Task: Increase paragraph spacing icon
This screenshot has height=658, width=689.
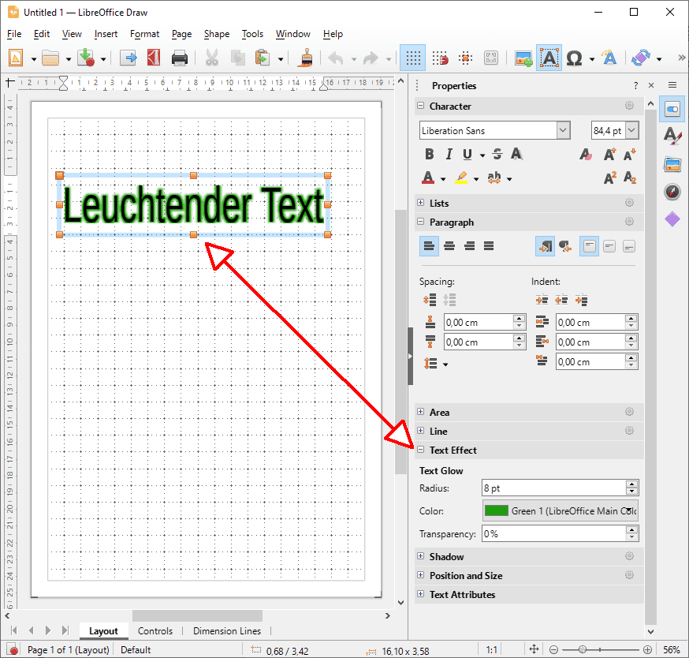Action: pos(430,300)
